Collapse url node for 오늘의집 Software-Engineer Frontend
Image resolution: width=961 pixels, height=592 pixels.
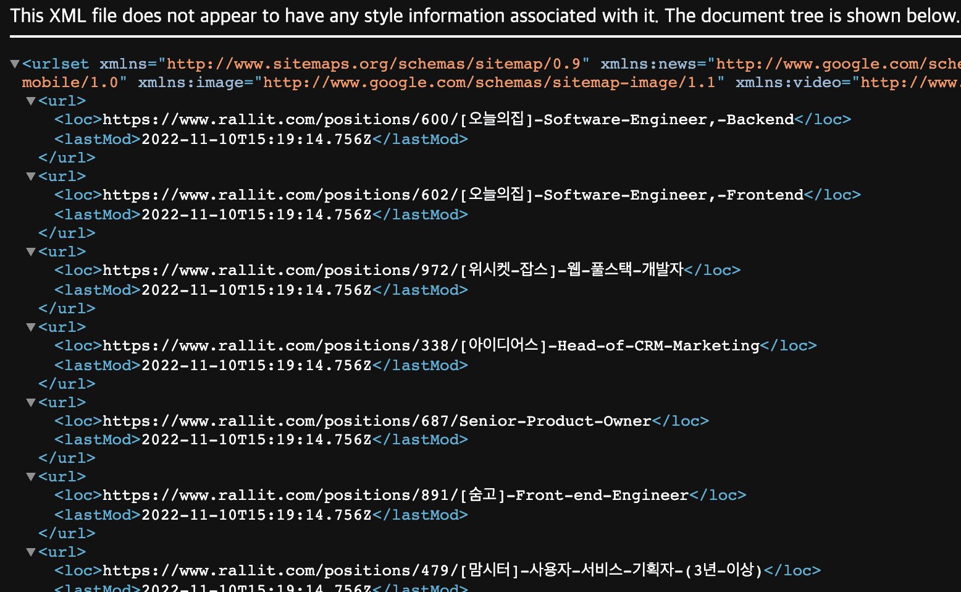pyautogui.click(x=31, y=176)
